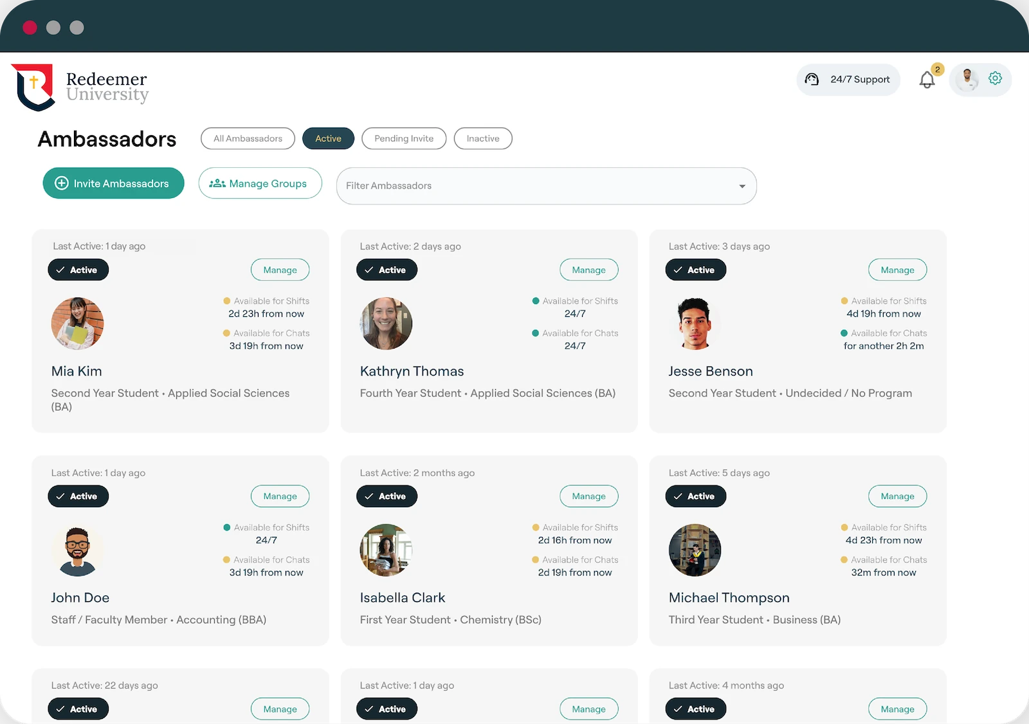Open Isabella Clark profile photo
The image size is (1029, 724).
386,550
